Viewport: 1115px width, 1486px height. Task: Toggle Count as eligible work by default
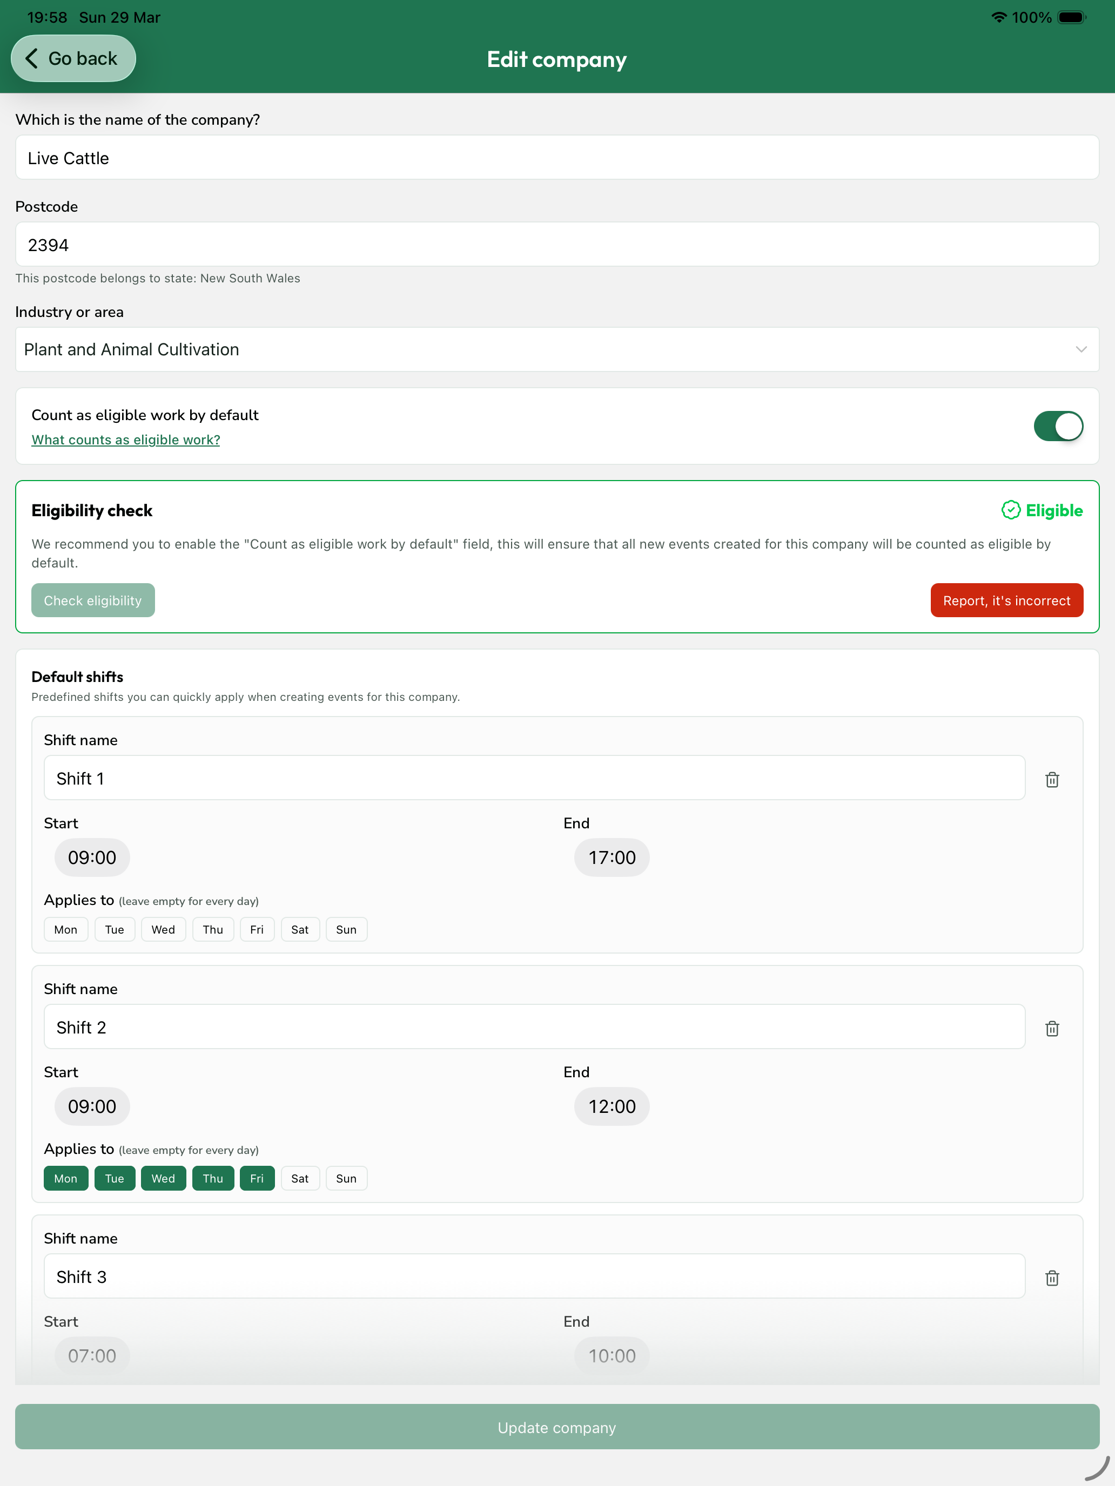pos(1058,426)
